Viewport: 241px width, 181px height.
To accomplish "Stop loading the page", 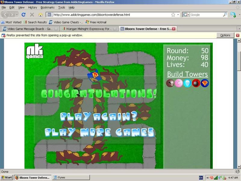I will tap(32, 14).
